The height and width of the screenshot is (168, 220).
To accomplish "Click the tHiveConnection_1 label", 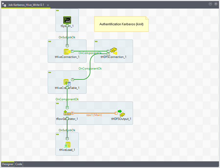I will coord(67,57).
